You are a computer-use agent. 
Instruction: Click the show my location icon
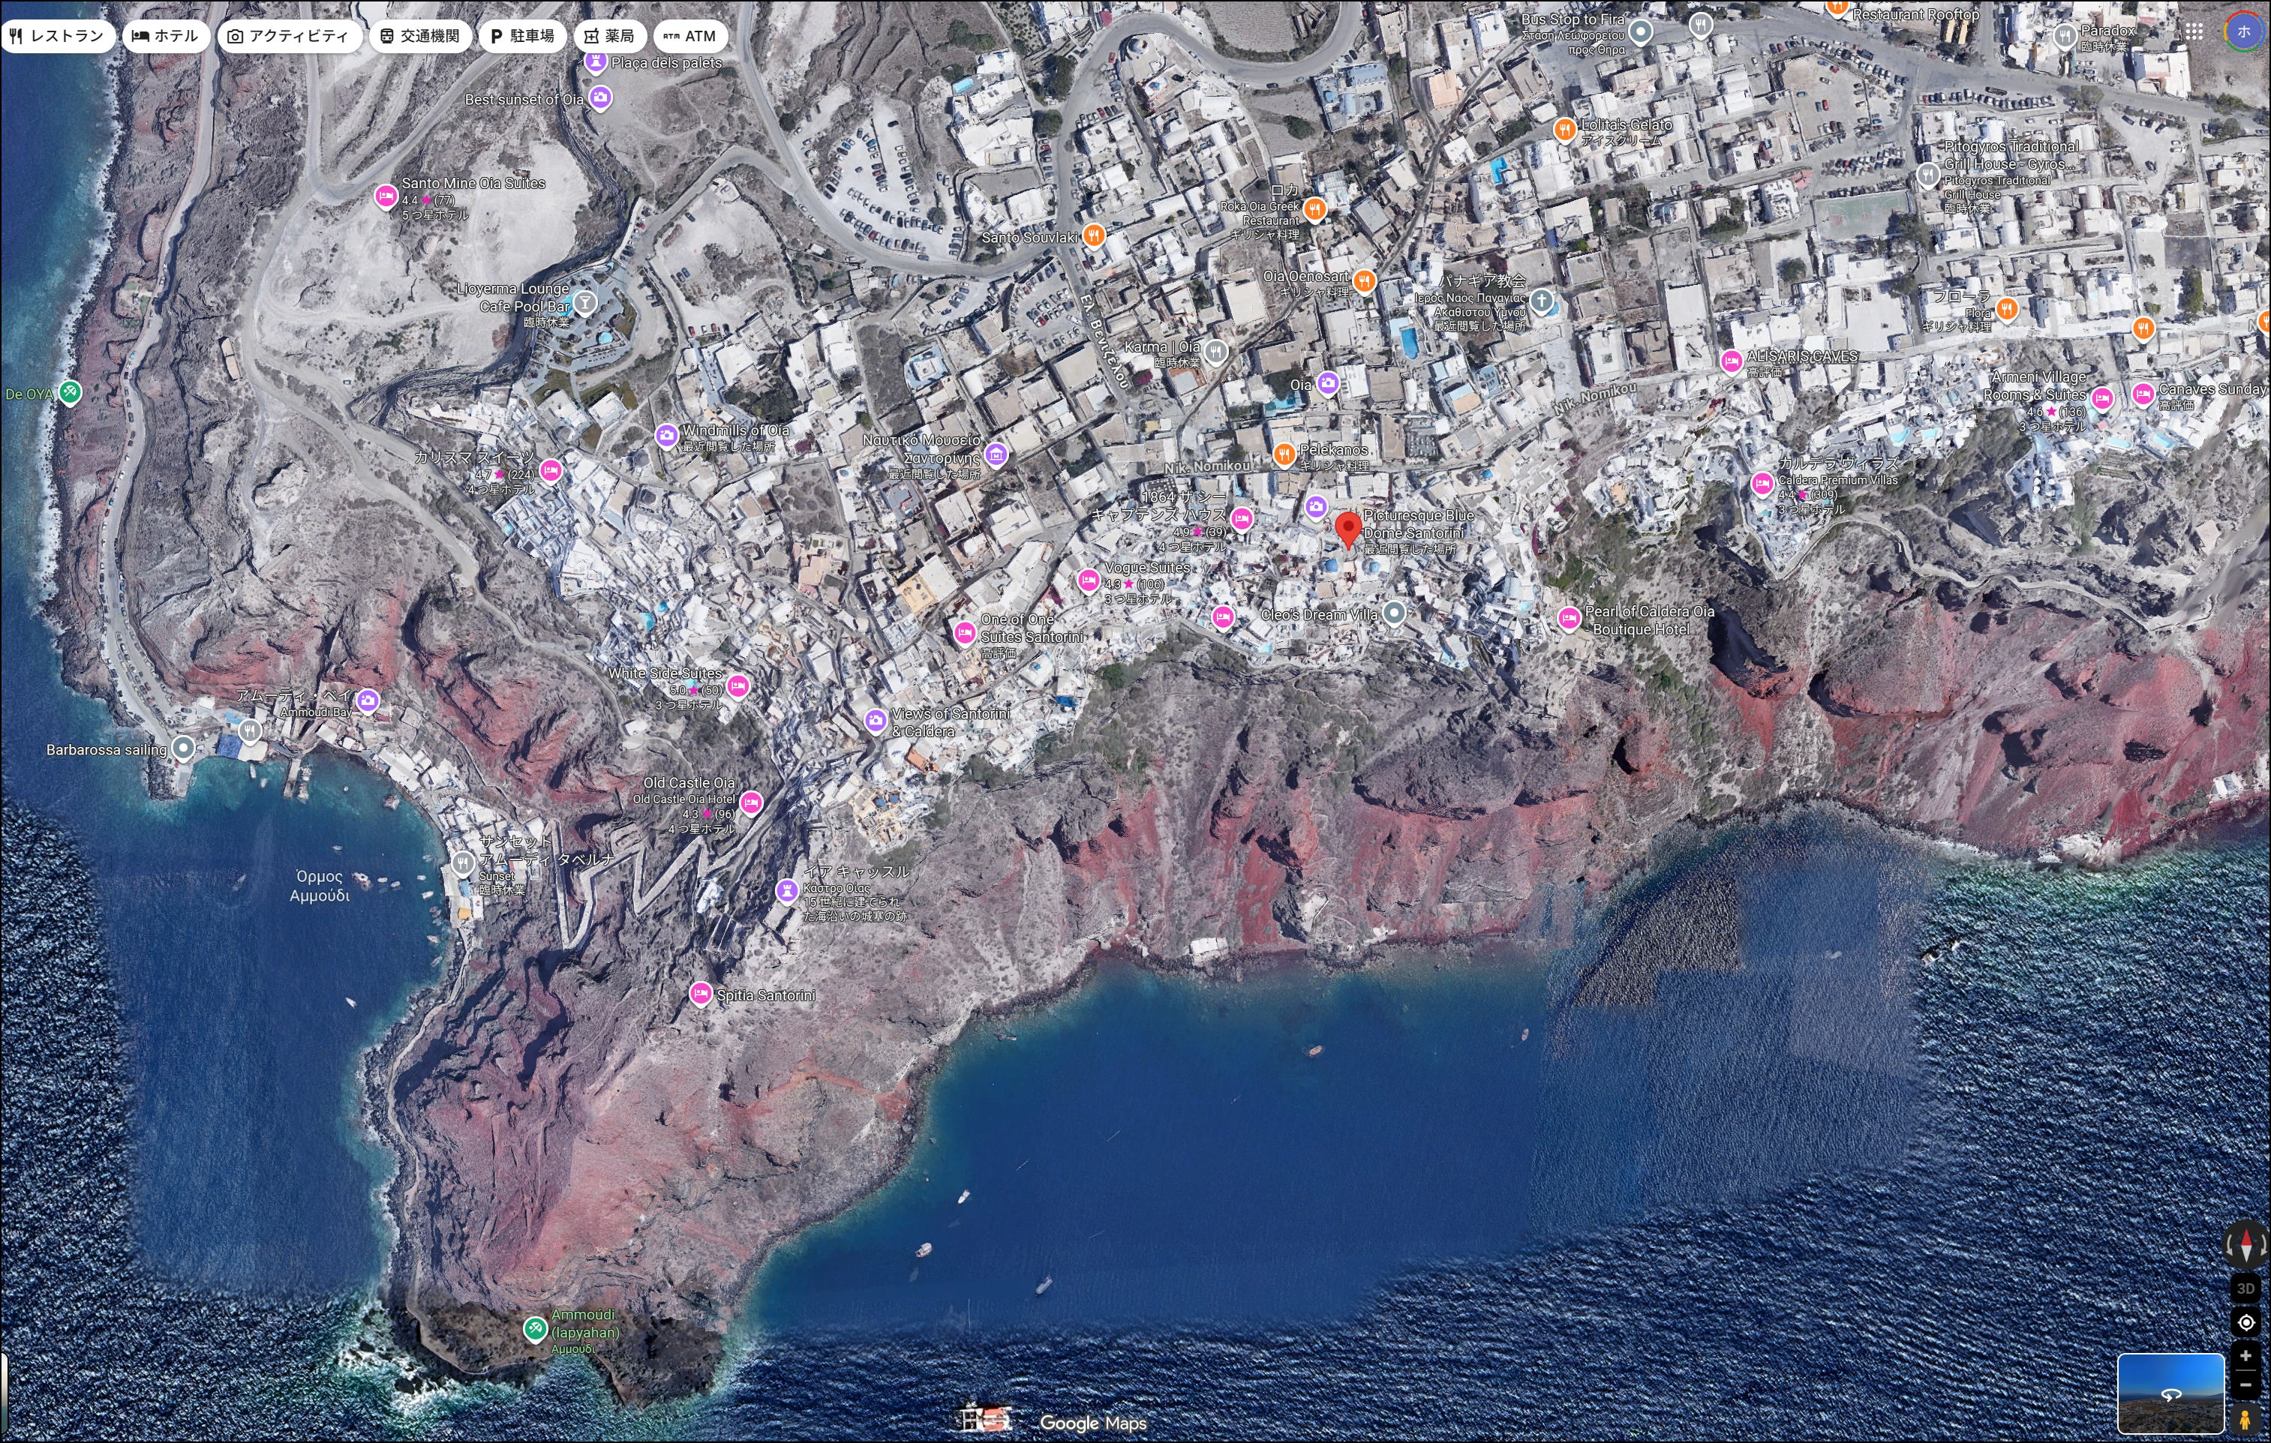click(2245, 1322)
